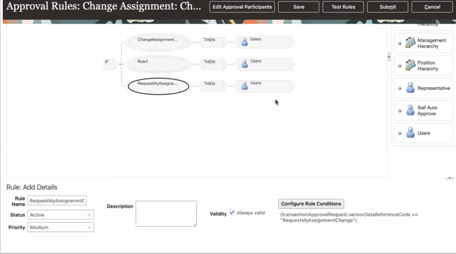
Task: Click the rule condition expression text
Action: [x=349, y=217]
